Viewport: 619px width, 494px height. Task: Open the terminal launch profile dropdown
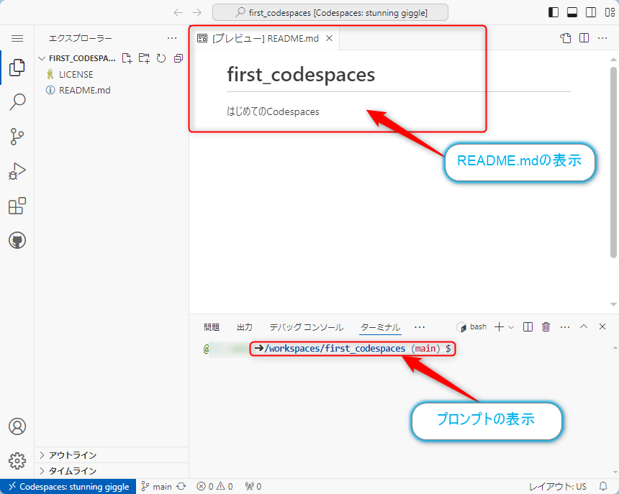tap(511, 327)
